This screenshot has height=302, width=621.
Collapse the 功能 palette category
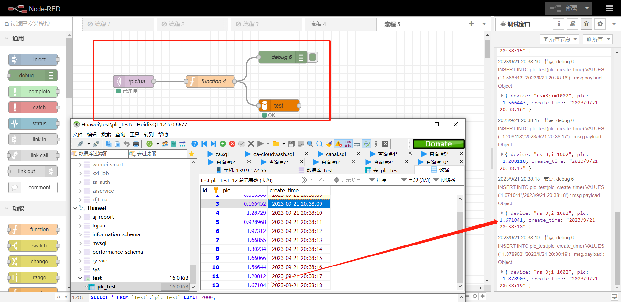[7, 209]
